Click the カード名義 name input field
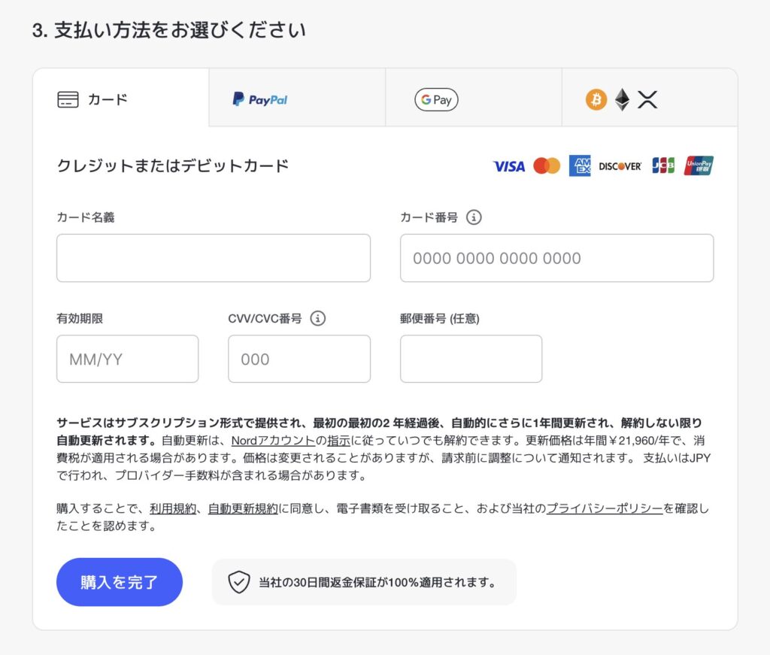The height and width of the screenshot is (655, 770). coord(214,258)
